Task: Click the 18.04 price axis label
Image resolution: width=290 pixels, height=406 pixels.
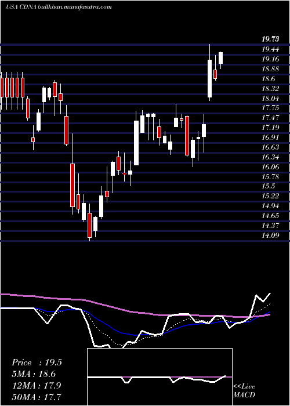Action: 270,99
